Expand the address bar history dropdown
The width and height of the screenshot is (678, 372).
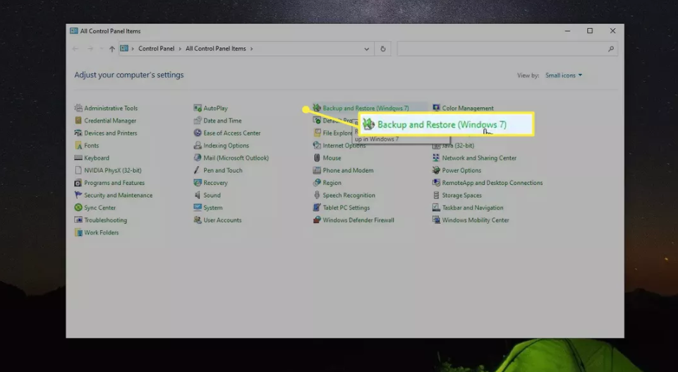pyautogui.click(x=367, y=49)
